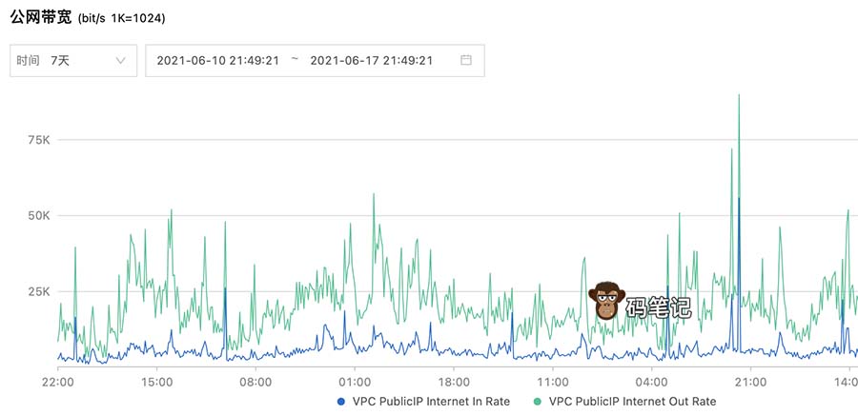Click the 25K y-axis label

point(38,291)
